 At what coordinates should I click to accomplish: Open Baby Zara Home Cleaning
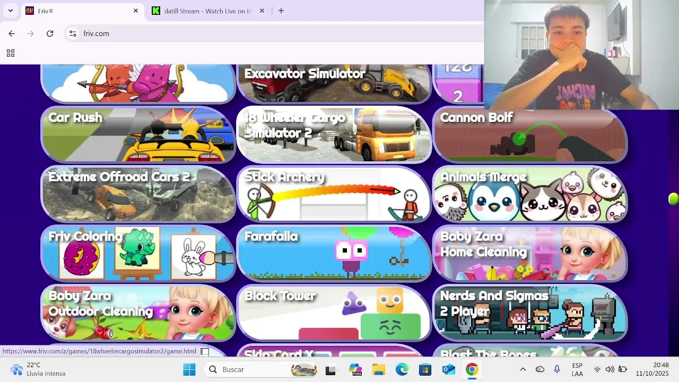[x=530, y=254]
